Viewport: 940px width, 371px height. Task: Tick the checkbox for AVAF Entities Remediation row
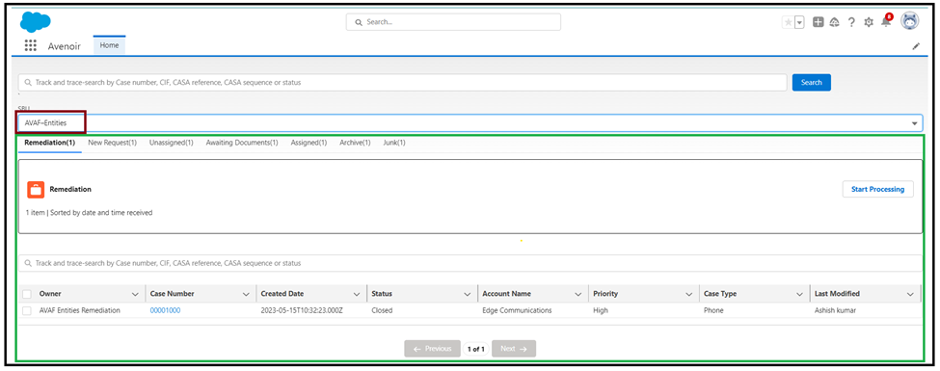coord(27,310)
